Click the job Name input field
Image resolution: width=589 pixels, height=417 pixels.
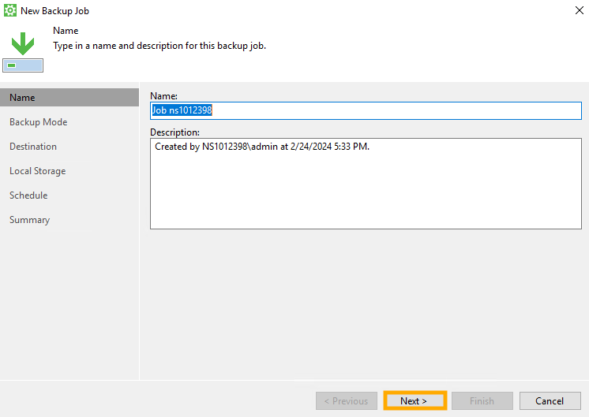[x=365, y=111]
